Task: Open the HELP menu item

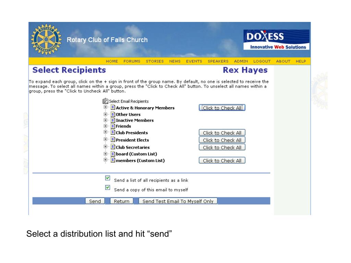Action: [x=301, y=61]
